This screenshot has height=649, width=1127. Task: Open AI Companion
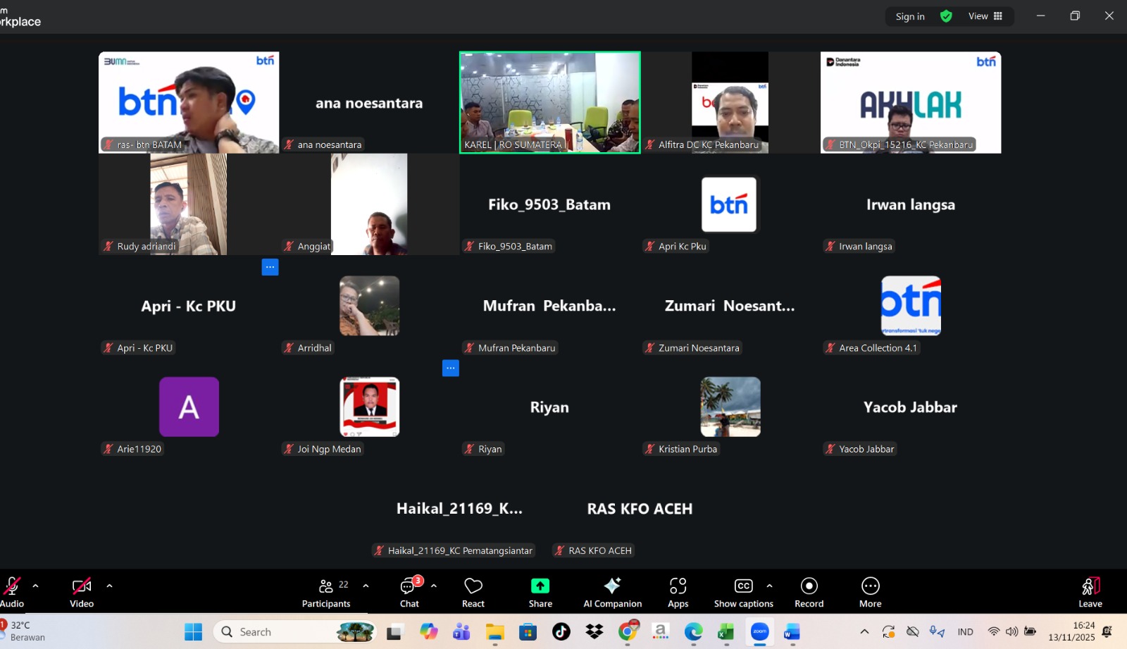(612, 593)
